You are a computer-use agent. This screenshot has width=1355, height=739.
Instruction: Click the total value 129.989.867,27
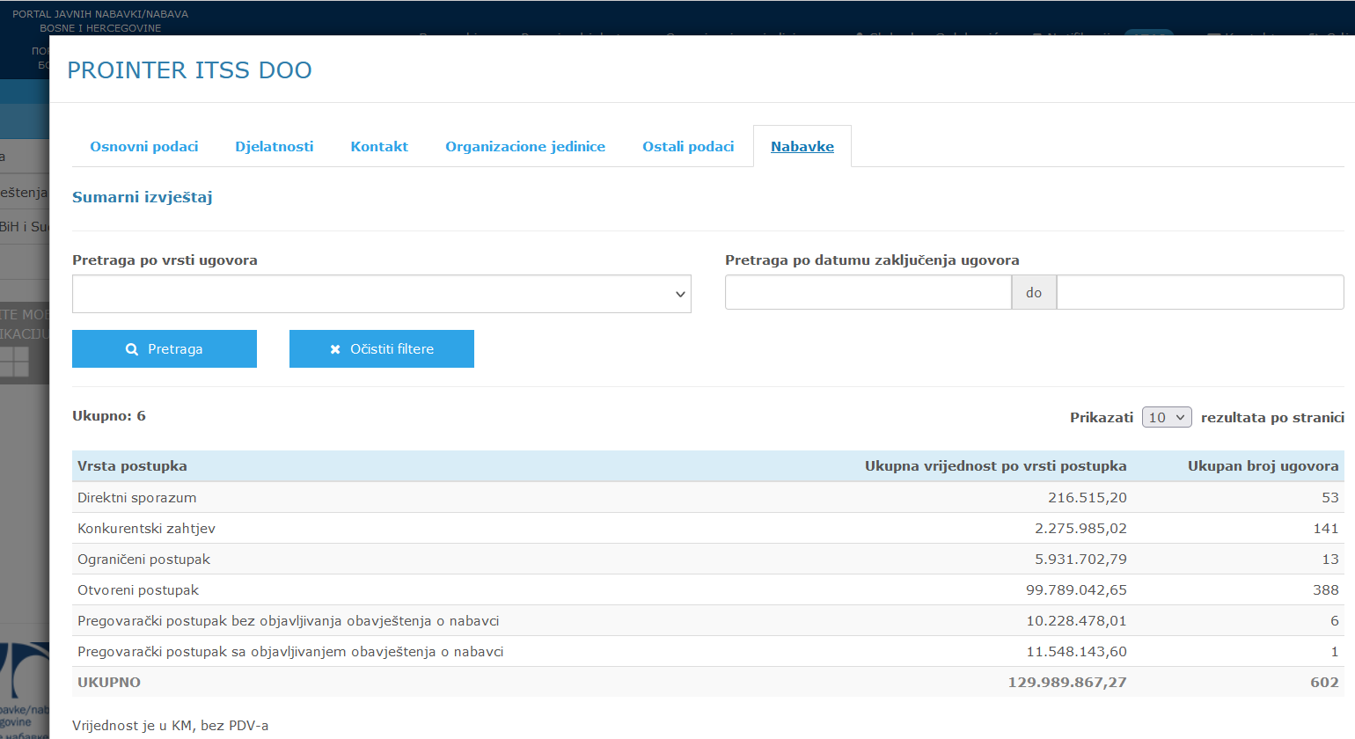[1067, 683]
